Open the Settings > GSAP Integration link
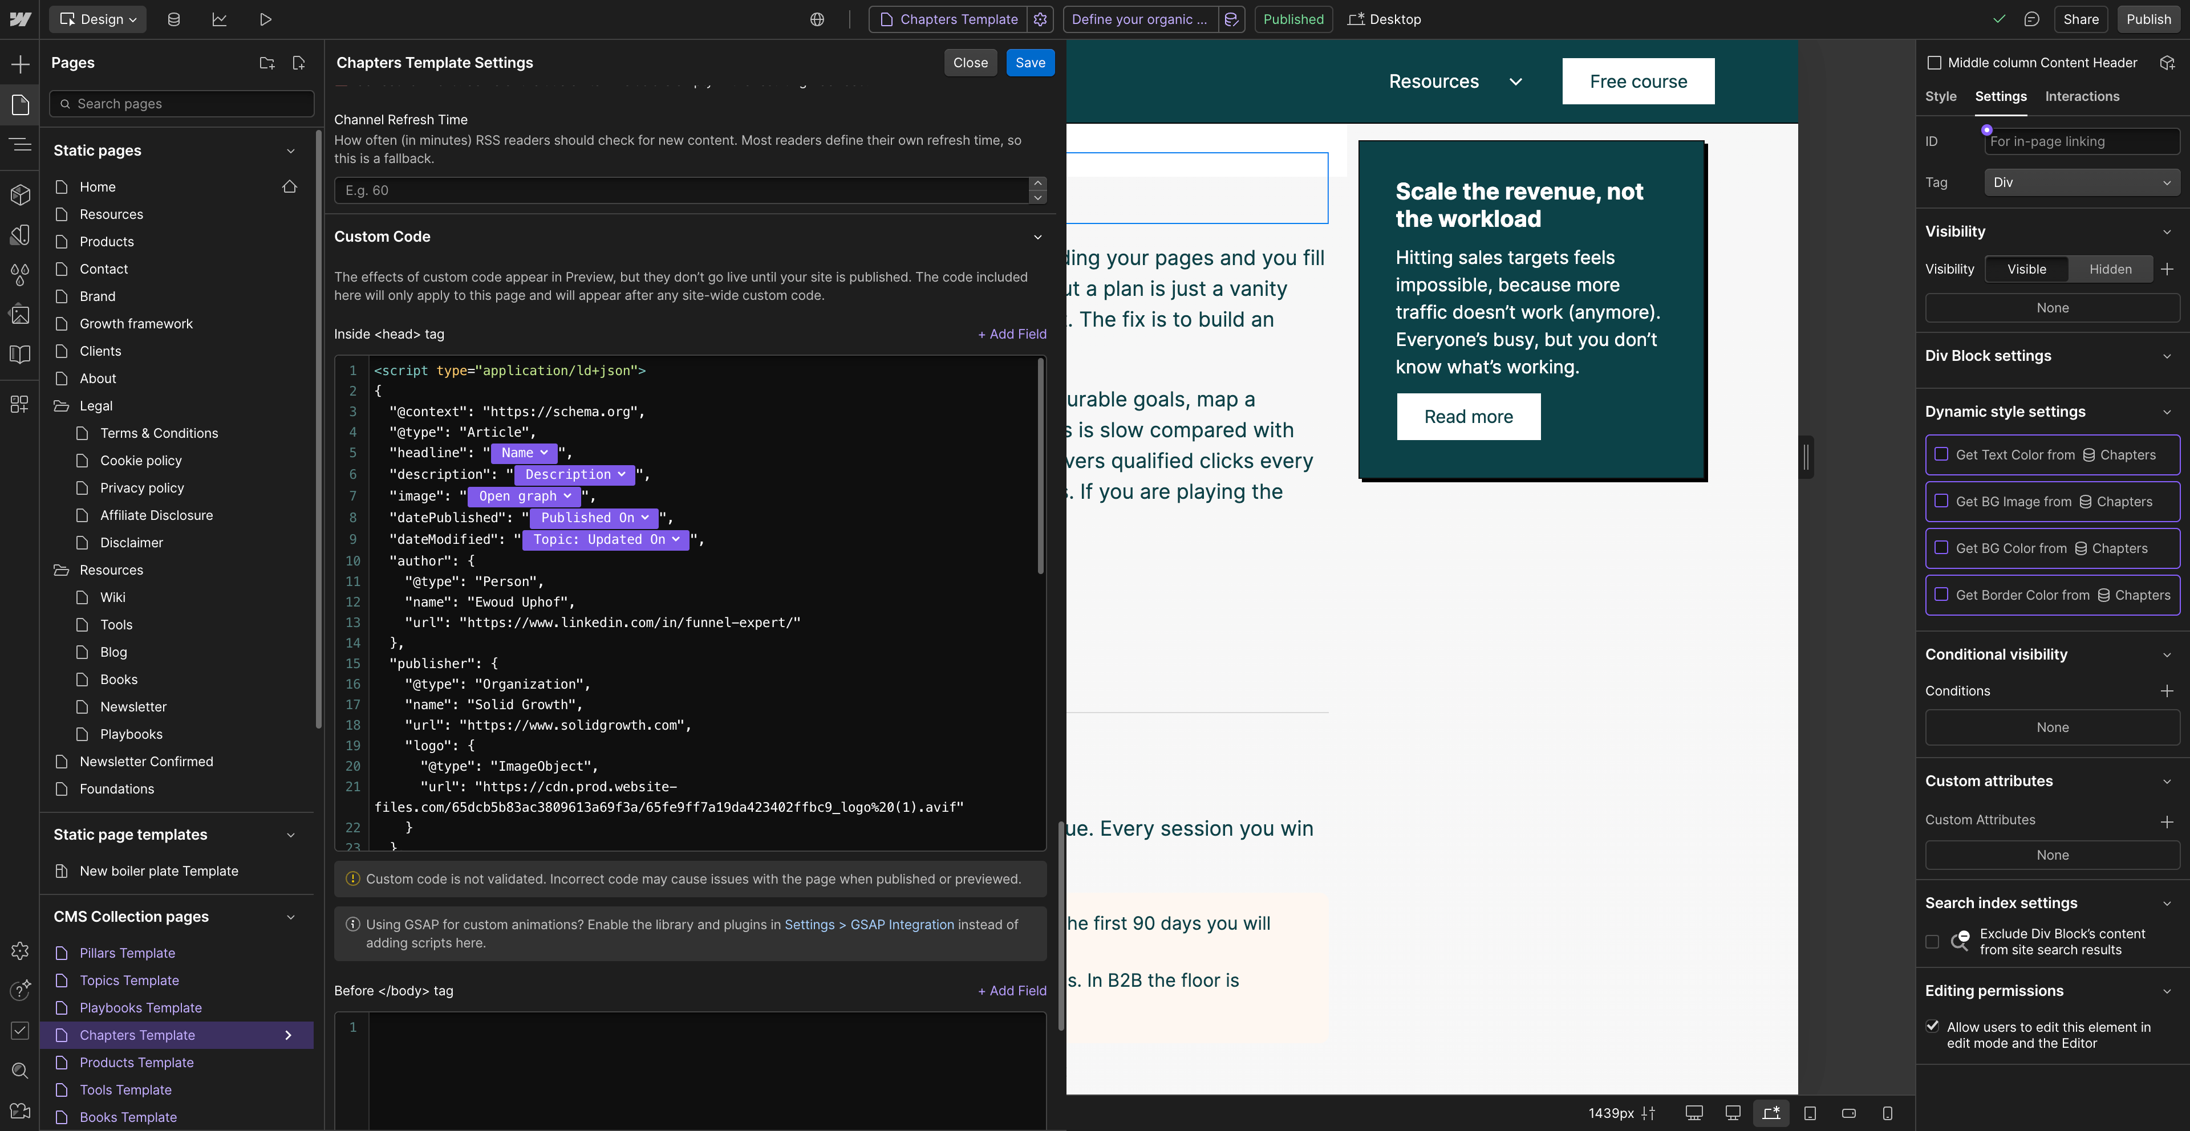2190x1131 pixels. pos(869,925)
